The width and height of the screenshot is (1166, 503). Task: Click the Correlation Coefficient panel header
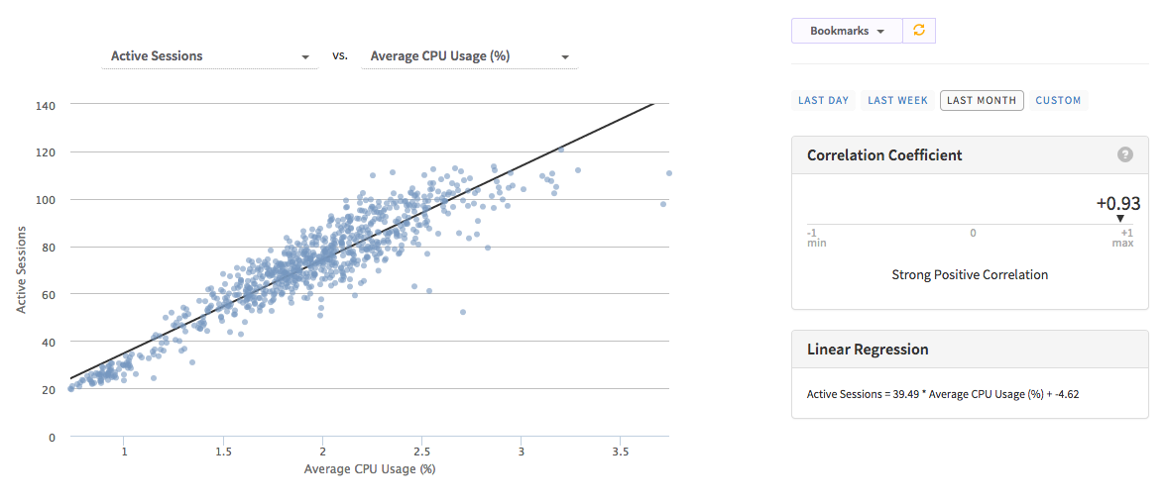pos(884,154)
